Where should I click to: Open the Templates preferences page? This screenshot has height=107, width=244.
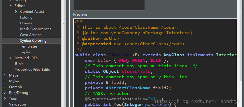[x=29, y=46]
